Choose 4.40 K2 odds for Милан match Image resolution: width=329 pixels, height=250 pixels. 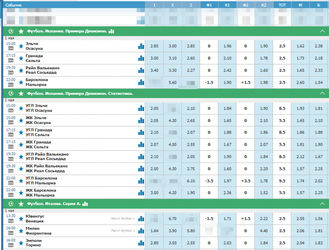click(x=264, y=231)
